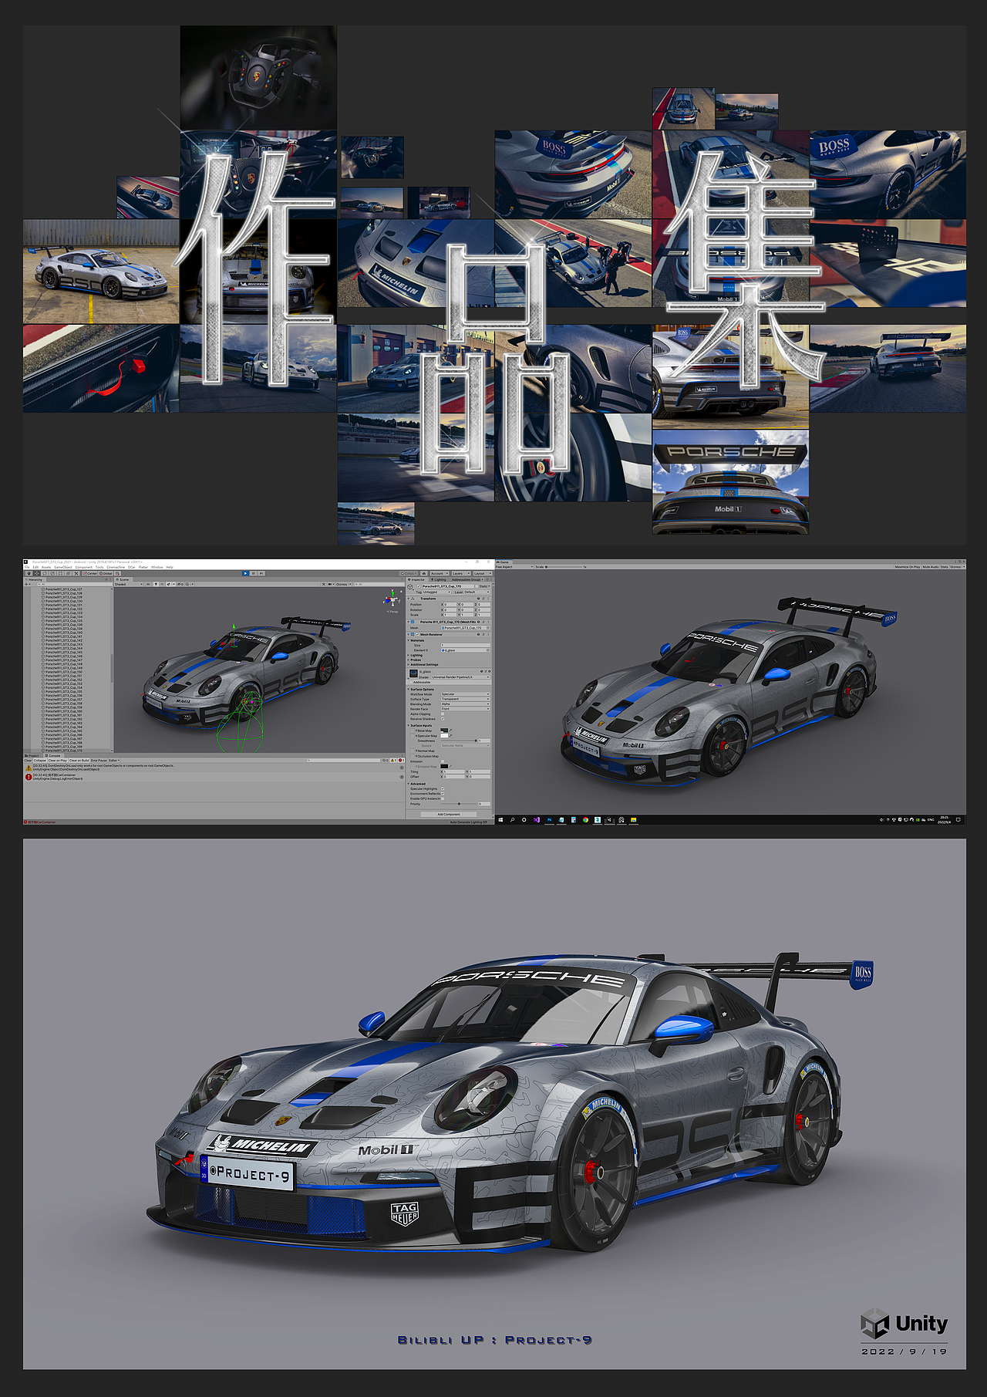Select the Move tool in Unity toolbar
Viewport: 987px width, 1397px height.
coord(36,573)
